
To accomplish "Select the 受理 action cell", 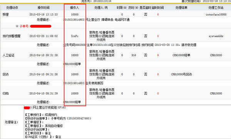I will (6, 15).
